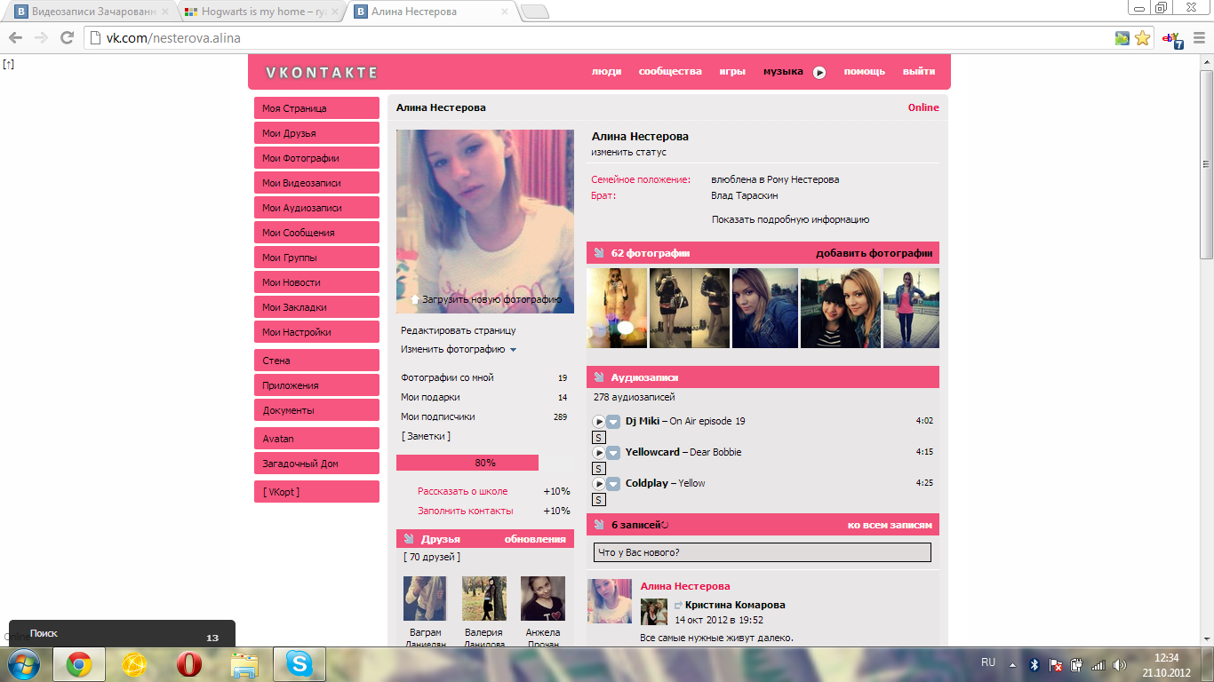Click the Что у Вас нового field

pyautogui.click(x=763, y=552)
